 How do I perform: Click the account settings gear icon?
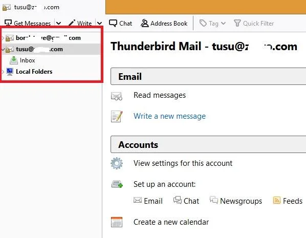(117, 163)
